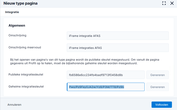Cancel with the Annuleren link

pos(14,105)
